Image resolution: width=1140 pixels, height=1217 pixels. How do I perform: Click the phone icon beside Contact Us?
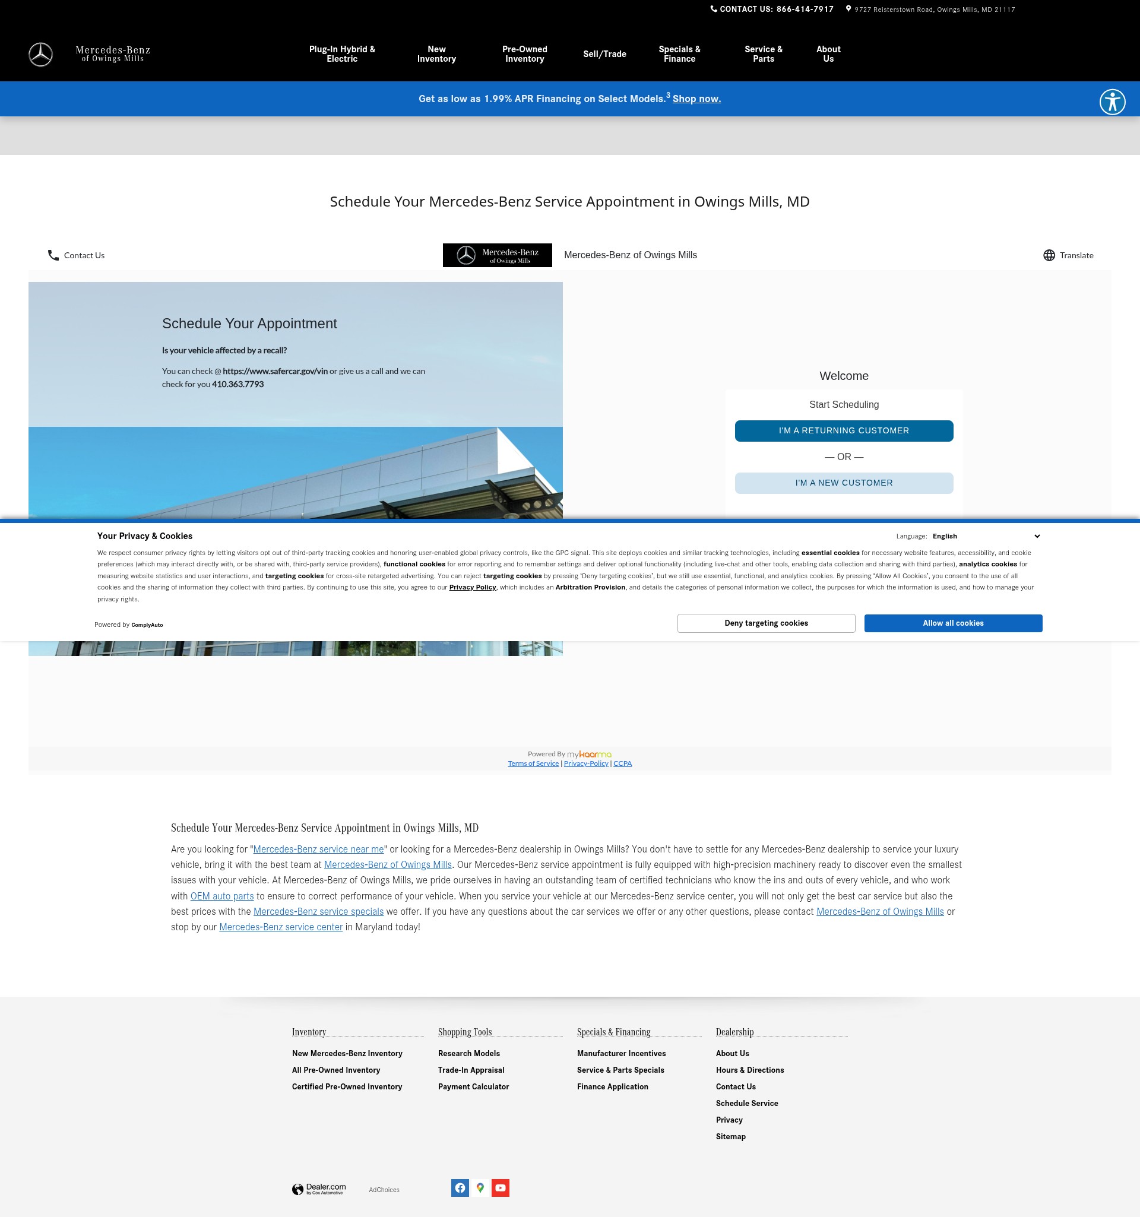point(53,255)
